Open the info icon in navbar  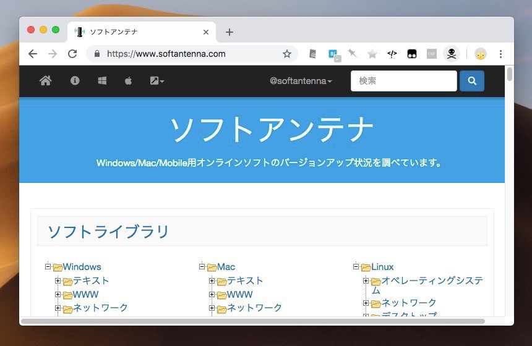[x=75, y=81]
